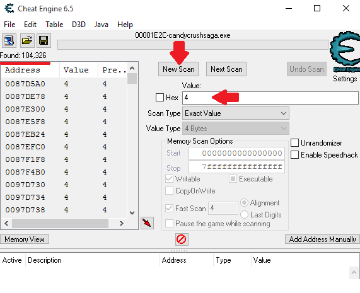Image resolution: width=360 pixels, height=293 pixels.
Task: Click the New Scan button
Action: click(178, 69)
